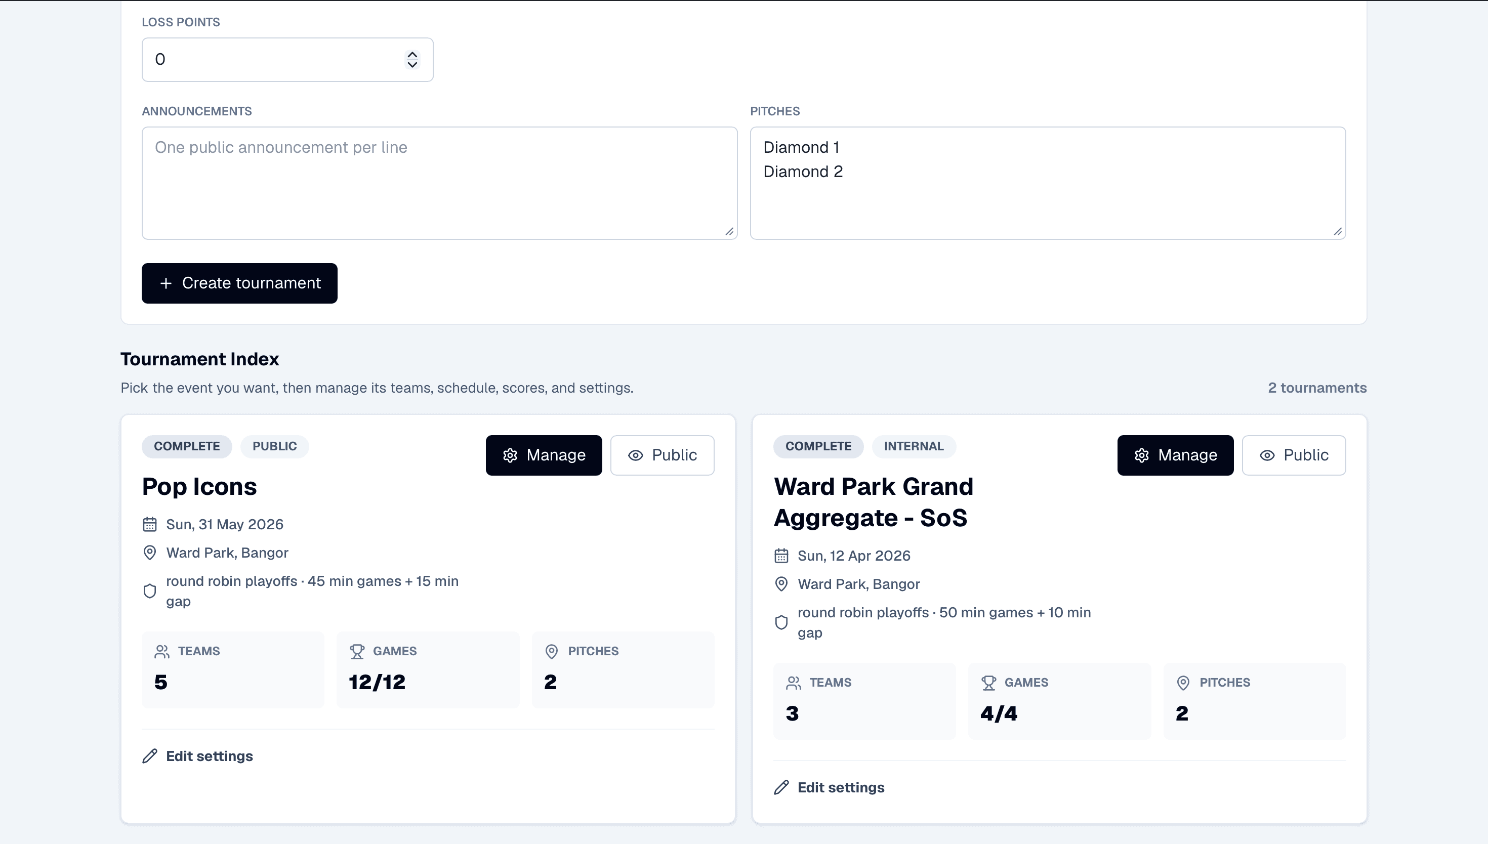
Task: View public page for Ward Park Grand Aggregate
Action: [1293, 455]
